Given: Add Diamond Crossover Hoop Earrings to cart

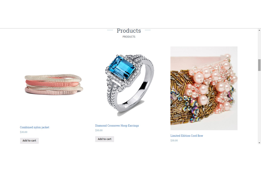Looking at the screenshot, I should coord(105,139).
